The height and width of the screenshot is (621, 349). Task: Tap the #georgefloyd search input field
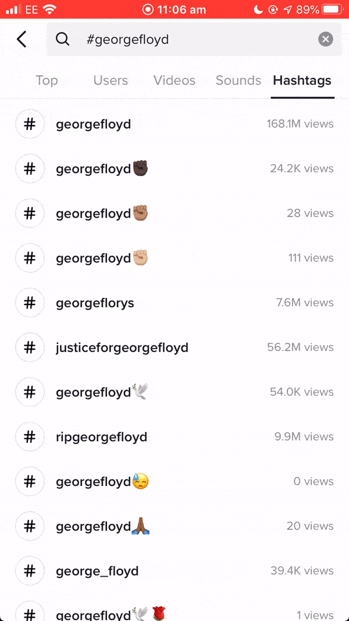[192, 39]
